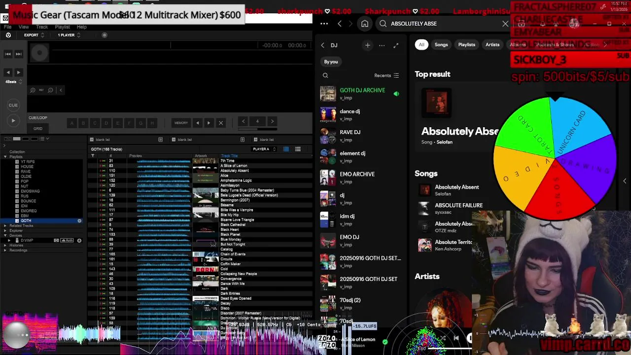Open GOTH DJ ARCHIVE playlist
Image resolution: width=631 pixels, height=355 pixels.
(360, 94)
